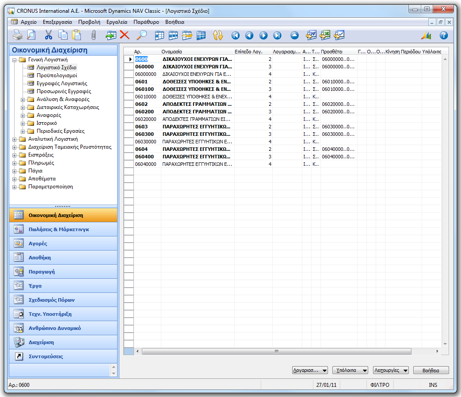Expand the Πάγια folder
The image size is (461, 397).
[15, 171]
